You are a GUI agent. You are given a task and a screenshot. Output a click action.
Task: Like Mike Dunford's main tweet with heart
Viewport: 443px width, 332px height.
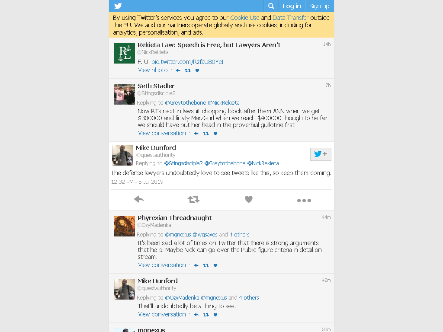pos(249,199)
